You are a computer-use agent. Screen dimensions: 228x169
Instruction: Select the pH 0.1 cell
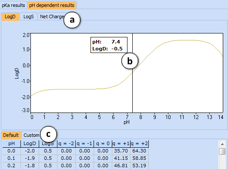tap(11, 158)
